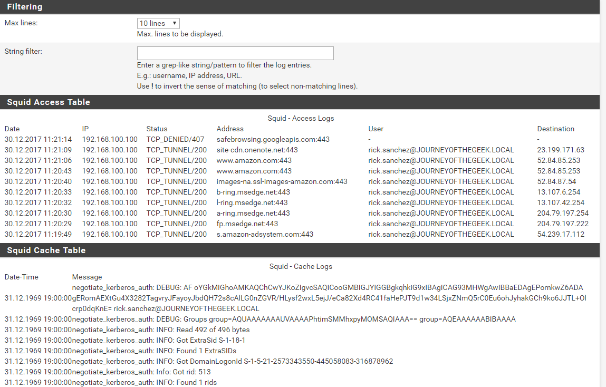
Task: Click the Squid Cache Table header bar
Action: (46, 250)
